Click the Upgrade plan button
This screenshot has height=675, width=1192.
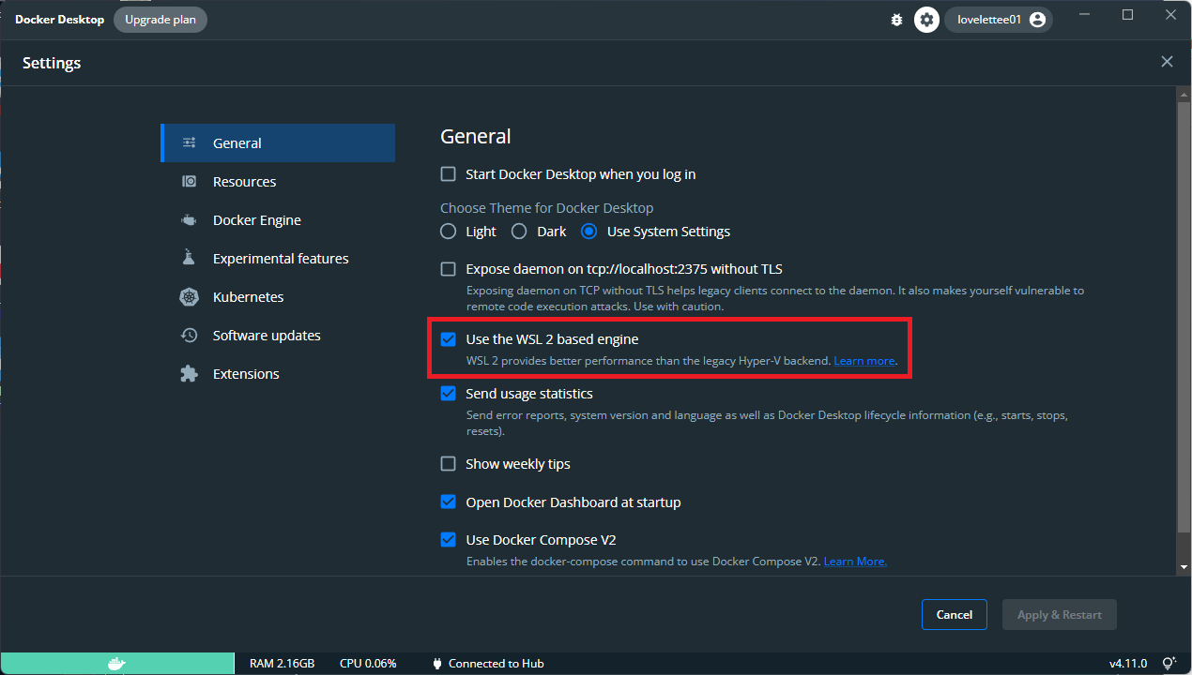point(160,20)
